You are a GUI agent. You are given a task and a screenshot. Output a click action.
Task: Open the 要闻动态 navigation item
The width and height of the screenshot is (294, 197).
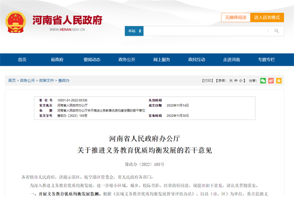92,59
